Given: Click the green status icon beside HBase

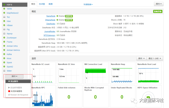Looking at the screenshot, I should coord(4,25).
